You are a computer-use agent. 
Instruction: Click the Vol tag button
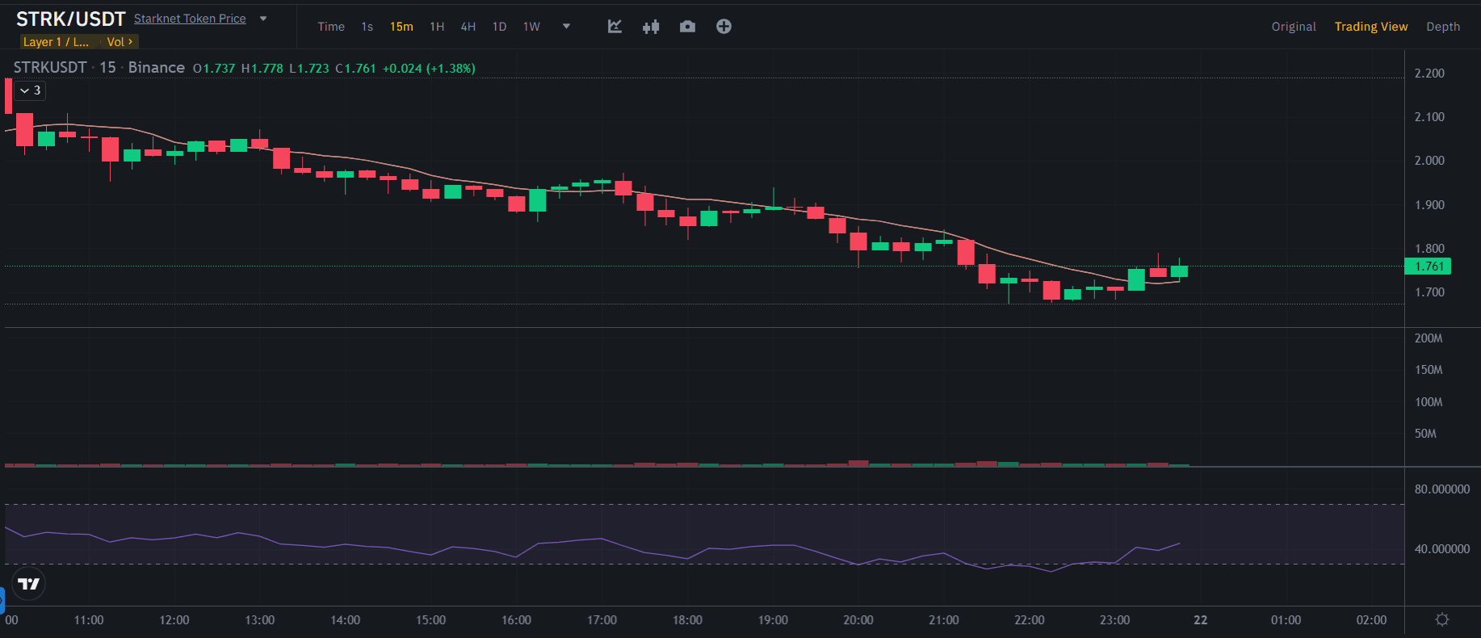[120, 42]
